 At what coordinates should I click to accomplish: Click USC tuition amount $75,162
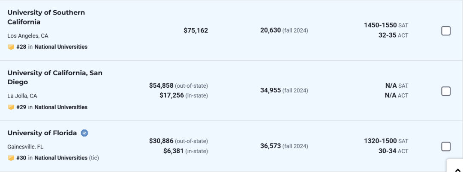[x=195, y=30]
